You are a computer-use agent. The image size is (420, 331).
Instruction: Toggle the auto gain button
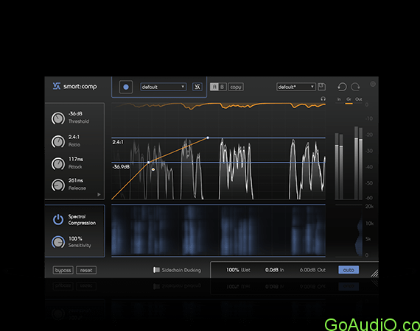pos(349,270)
